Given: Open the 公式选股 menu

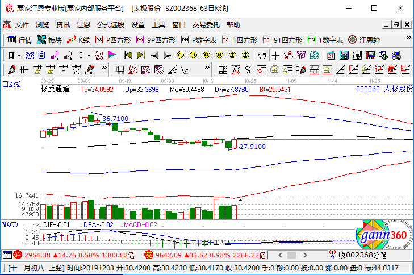Looking at the screenshot, I should point(111,25).
